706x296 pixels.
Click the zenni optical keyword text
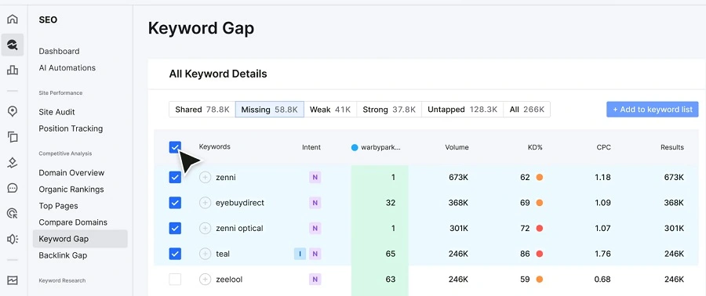[x=239, y=228]
